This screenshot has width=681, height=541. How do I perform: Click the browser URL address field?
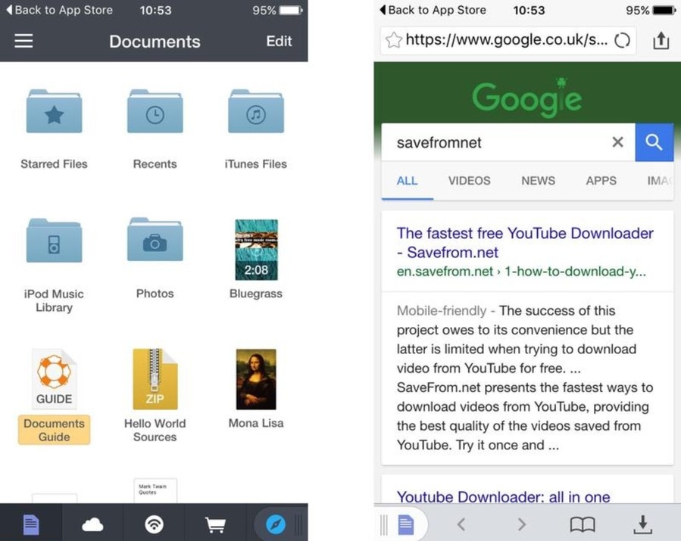click(508, 40)
